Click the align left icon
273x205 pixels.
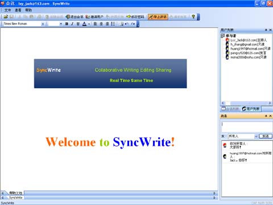pyautogui.click(x=96, y=24)
